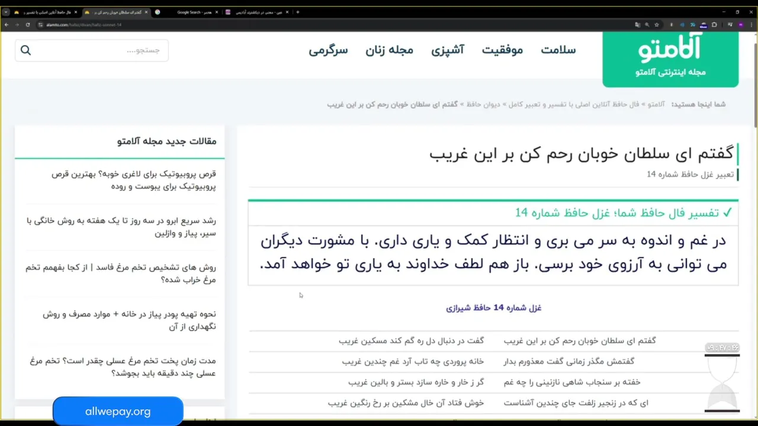Click verse خانه پروردی چه تاب آرد
Screen dimensions: 758x426
413,361
